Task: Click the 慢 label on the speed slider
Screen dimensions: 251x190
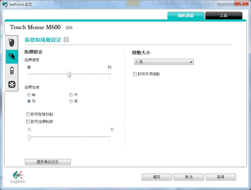Action: click(x=29, y=67)
